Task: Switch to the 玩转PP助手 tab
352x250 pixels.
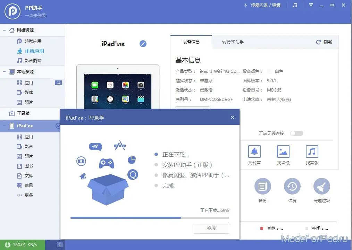Action: [x=233, y=42]
